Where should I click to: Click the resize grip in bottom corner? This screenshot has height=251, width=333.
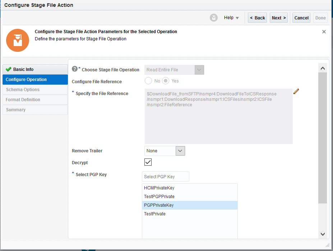pyautogui.click(x=327, y=245)
